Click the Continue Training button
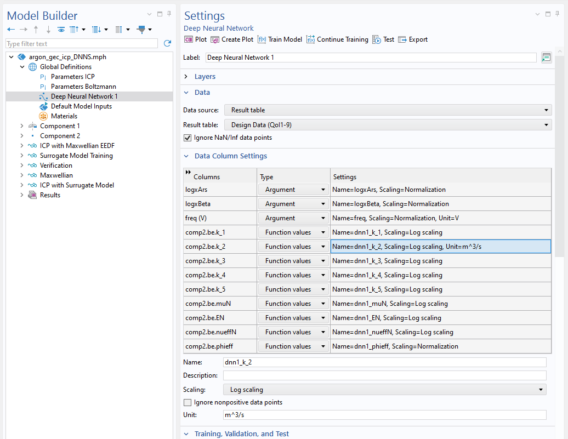Viewport: 568px width, 439px height. [x=337, y=39]
